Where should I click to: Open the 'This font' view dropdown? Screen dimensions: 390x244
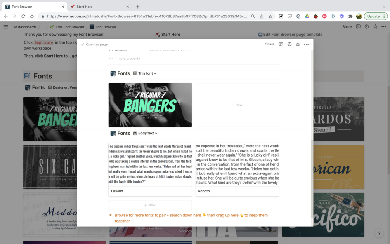click(x=145, y=73)
